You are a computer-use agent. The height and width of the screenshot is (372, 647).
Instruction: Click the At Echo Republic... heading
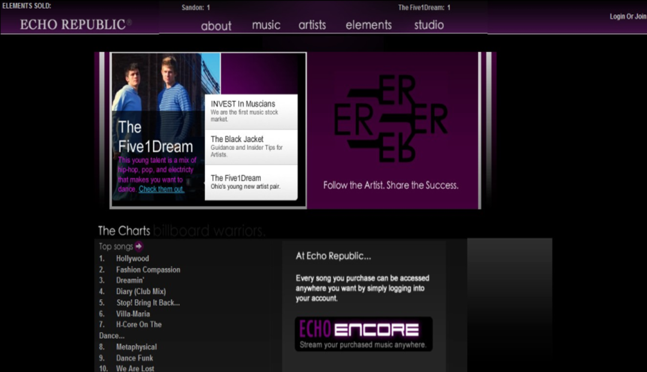coord(334,256)
